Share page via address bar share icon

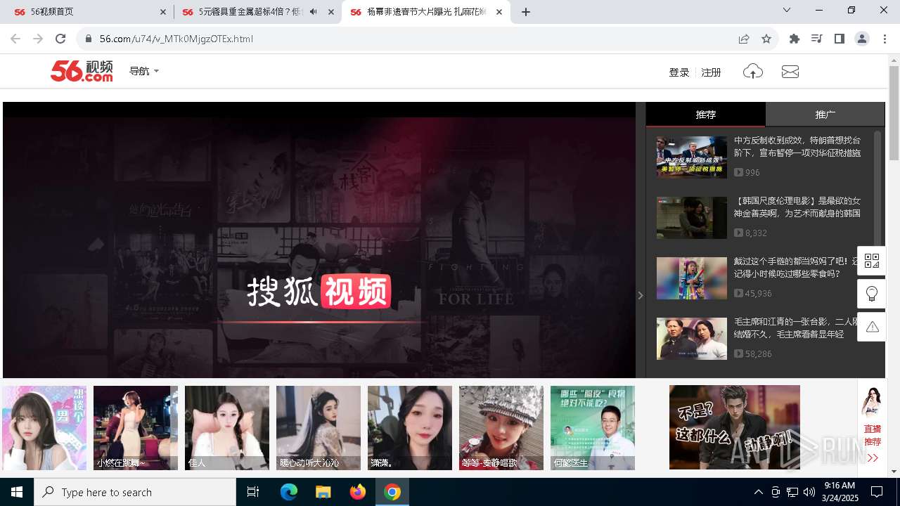click(744, 39)
